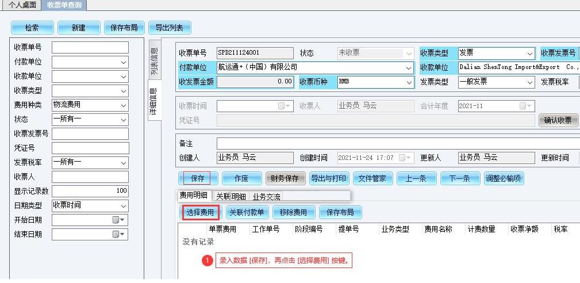Click the 检索 search button
Viewport: 580px width, 283px height.
click(32, 28)
